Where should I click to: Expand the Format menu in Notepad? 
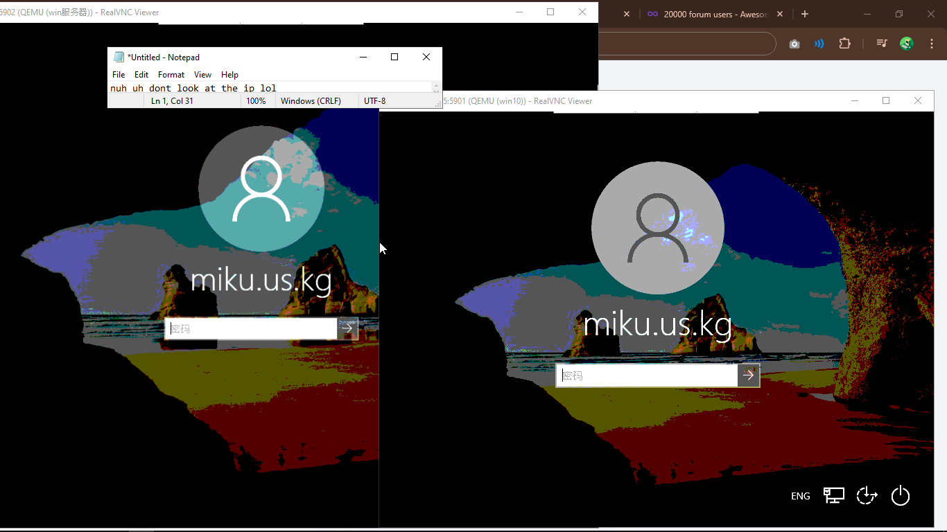(171, 75)
